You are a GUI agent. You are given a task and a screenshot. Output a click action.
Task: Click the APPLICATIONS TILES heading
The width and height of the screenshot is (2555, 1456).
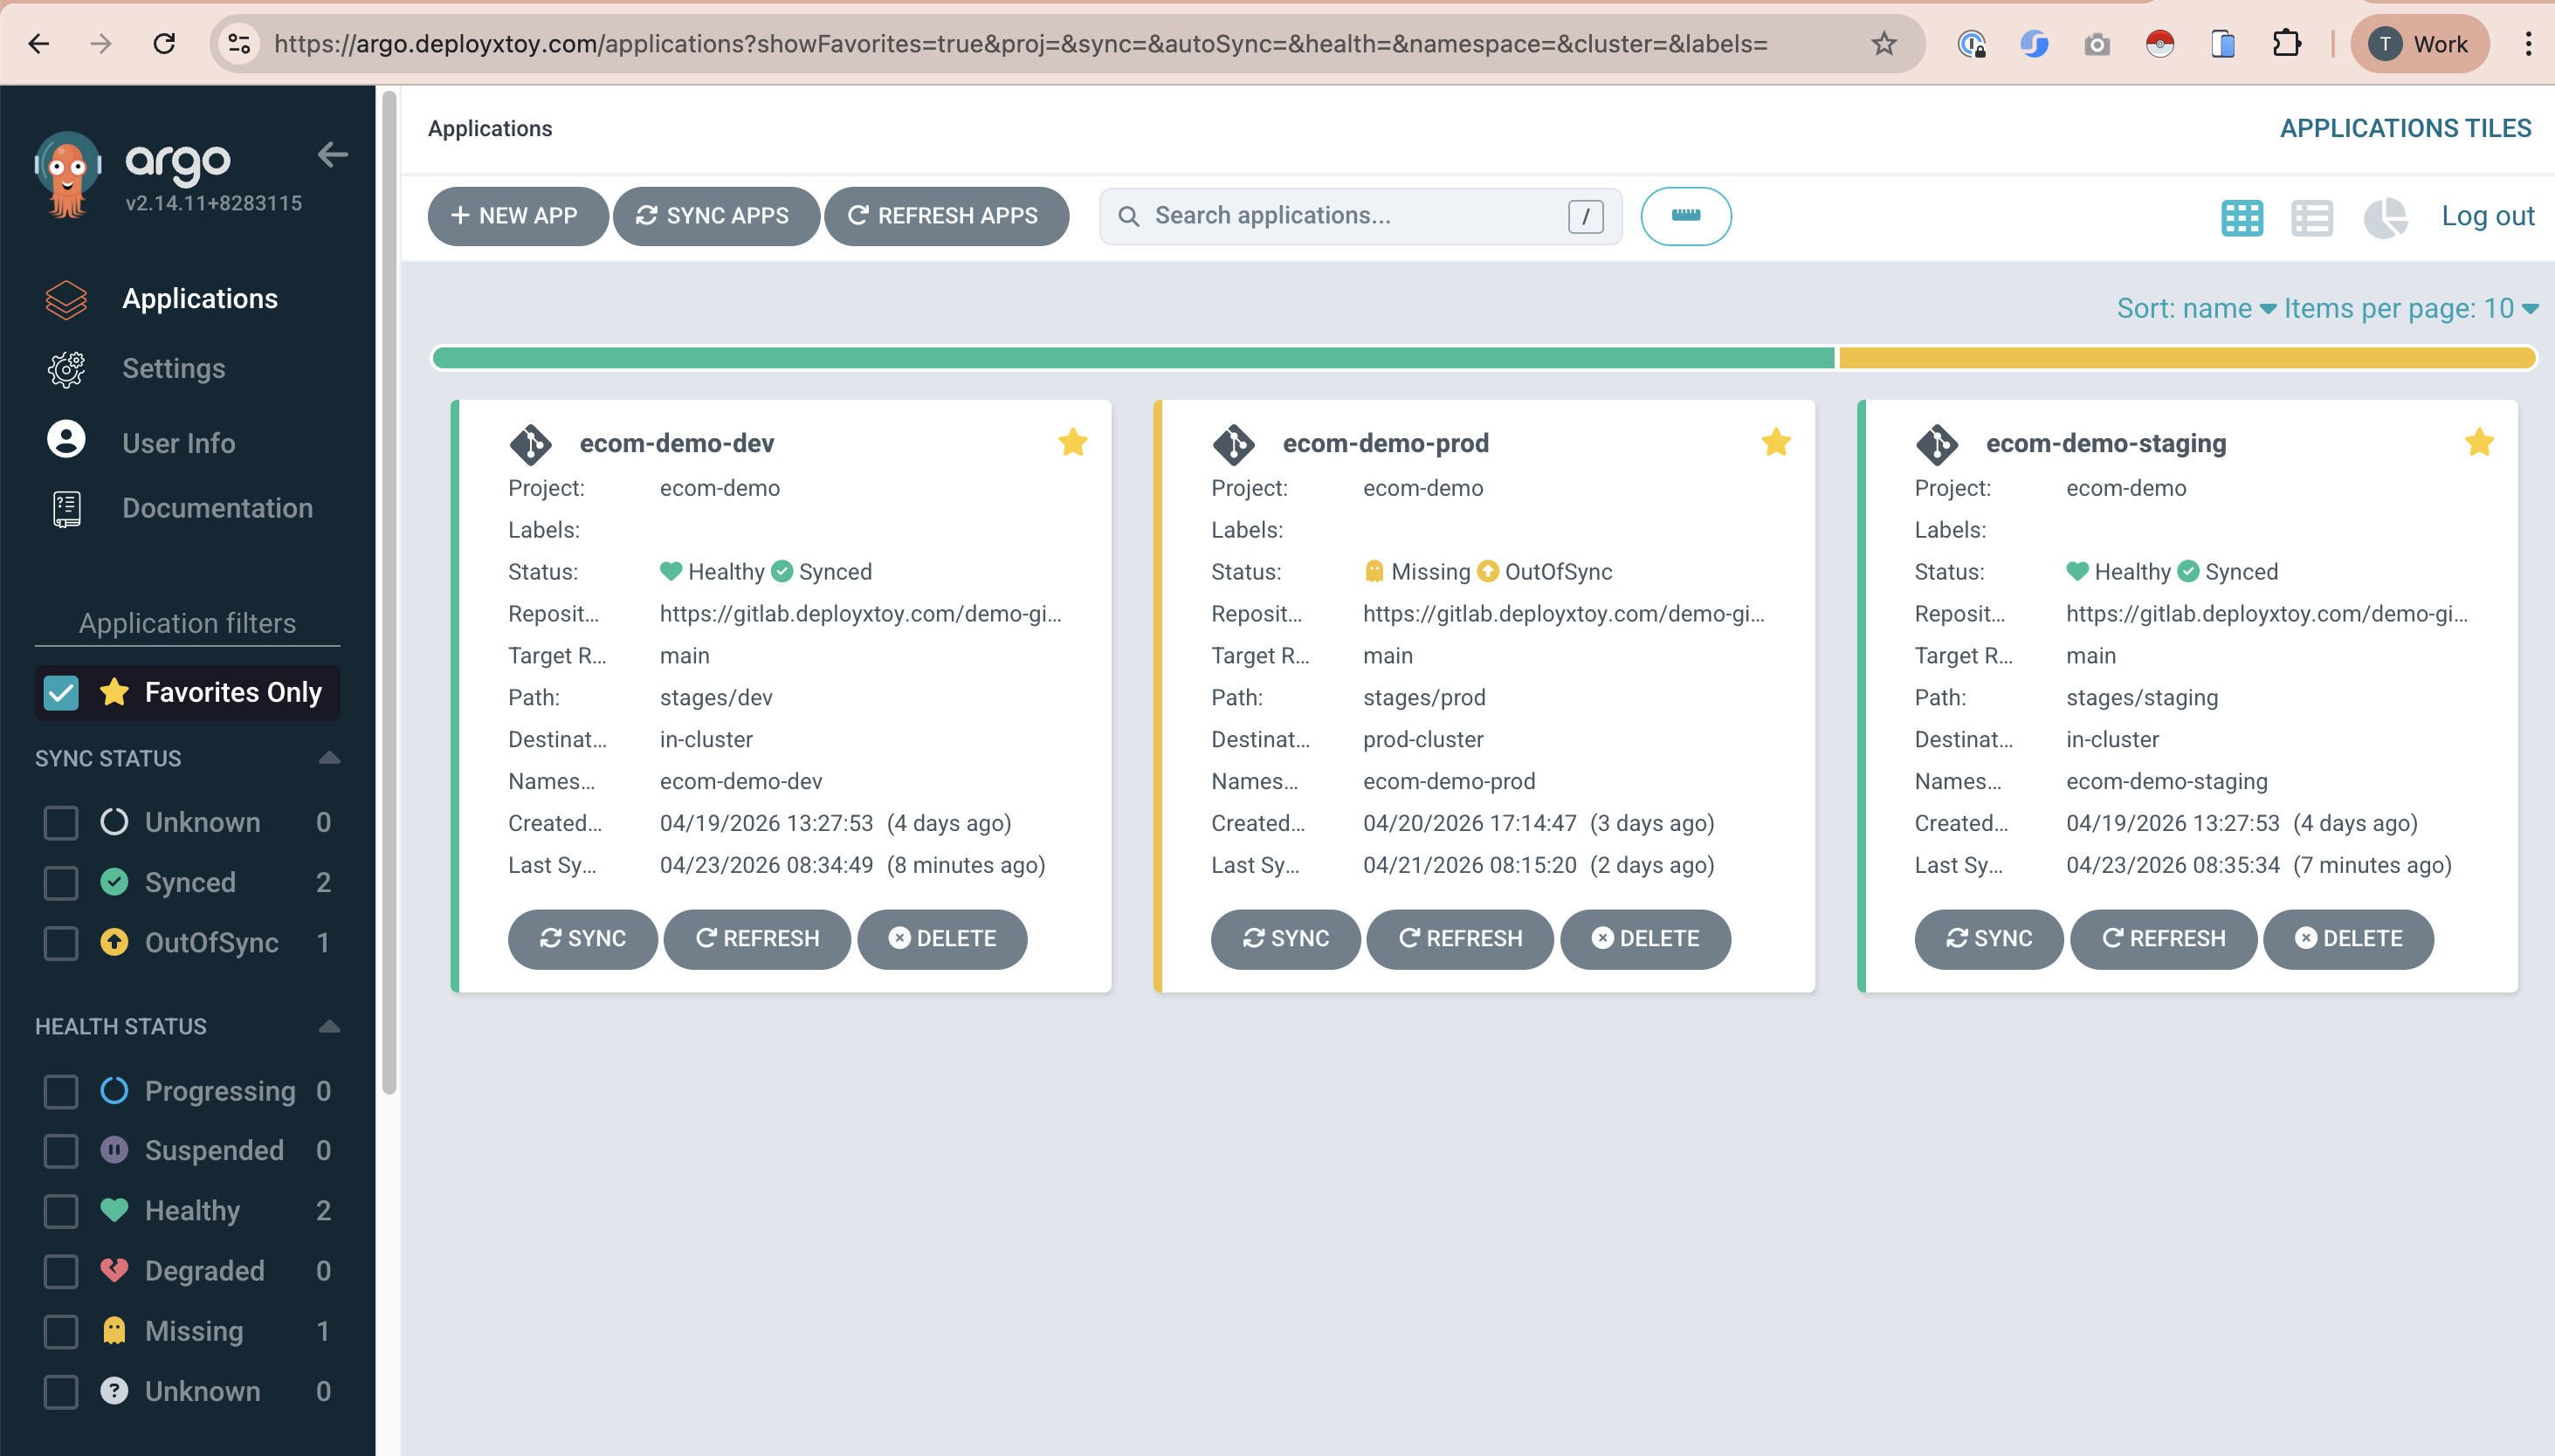tap(2405, 128)
